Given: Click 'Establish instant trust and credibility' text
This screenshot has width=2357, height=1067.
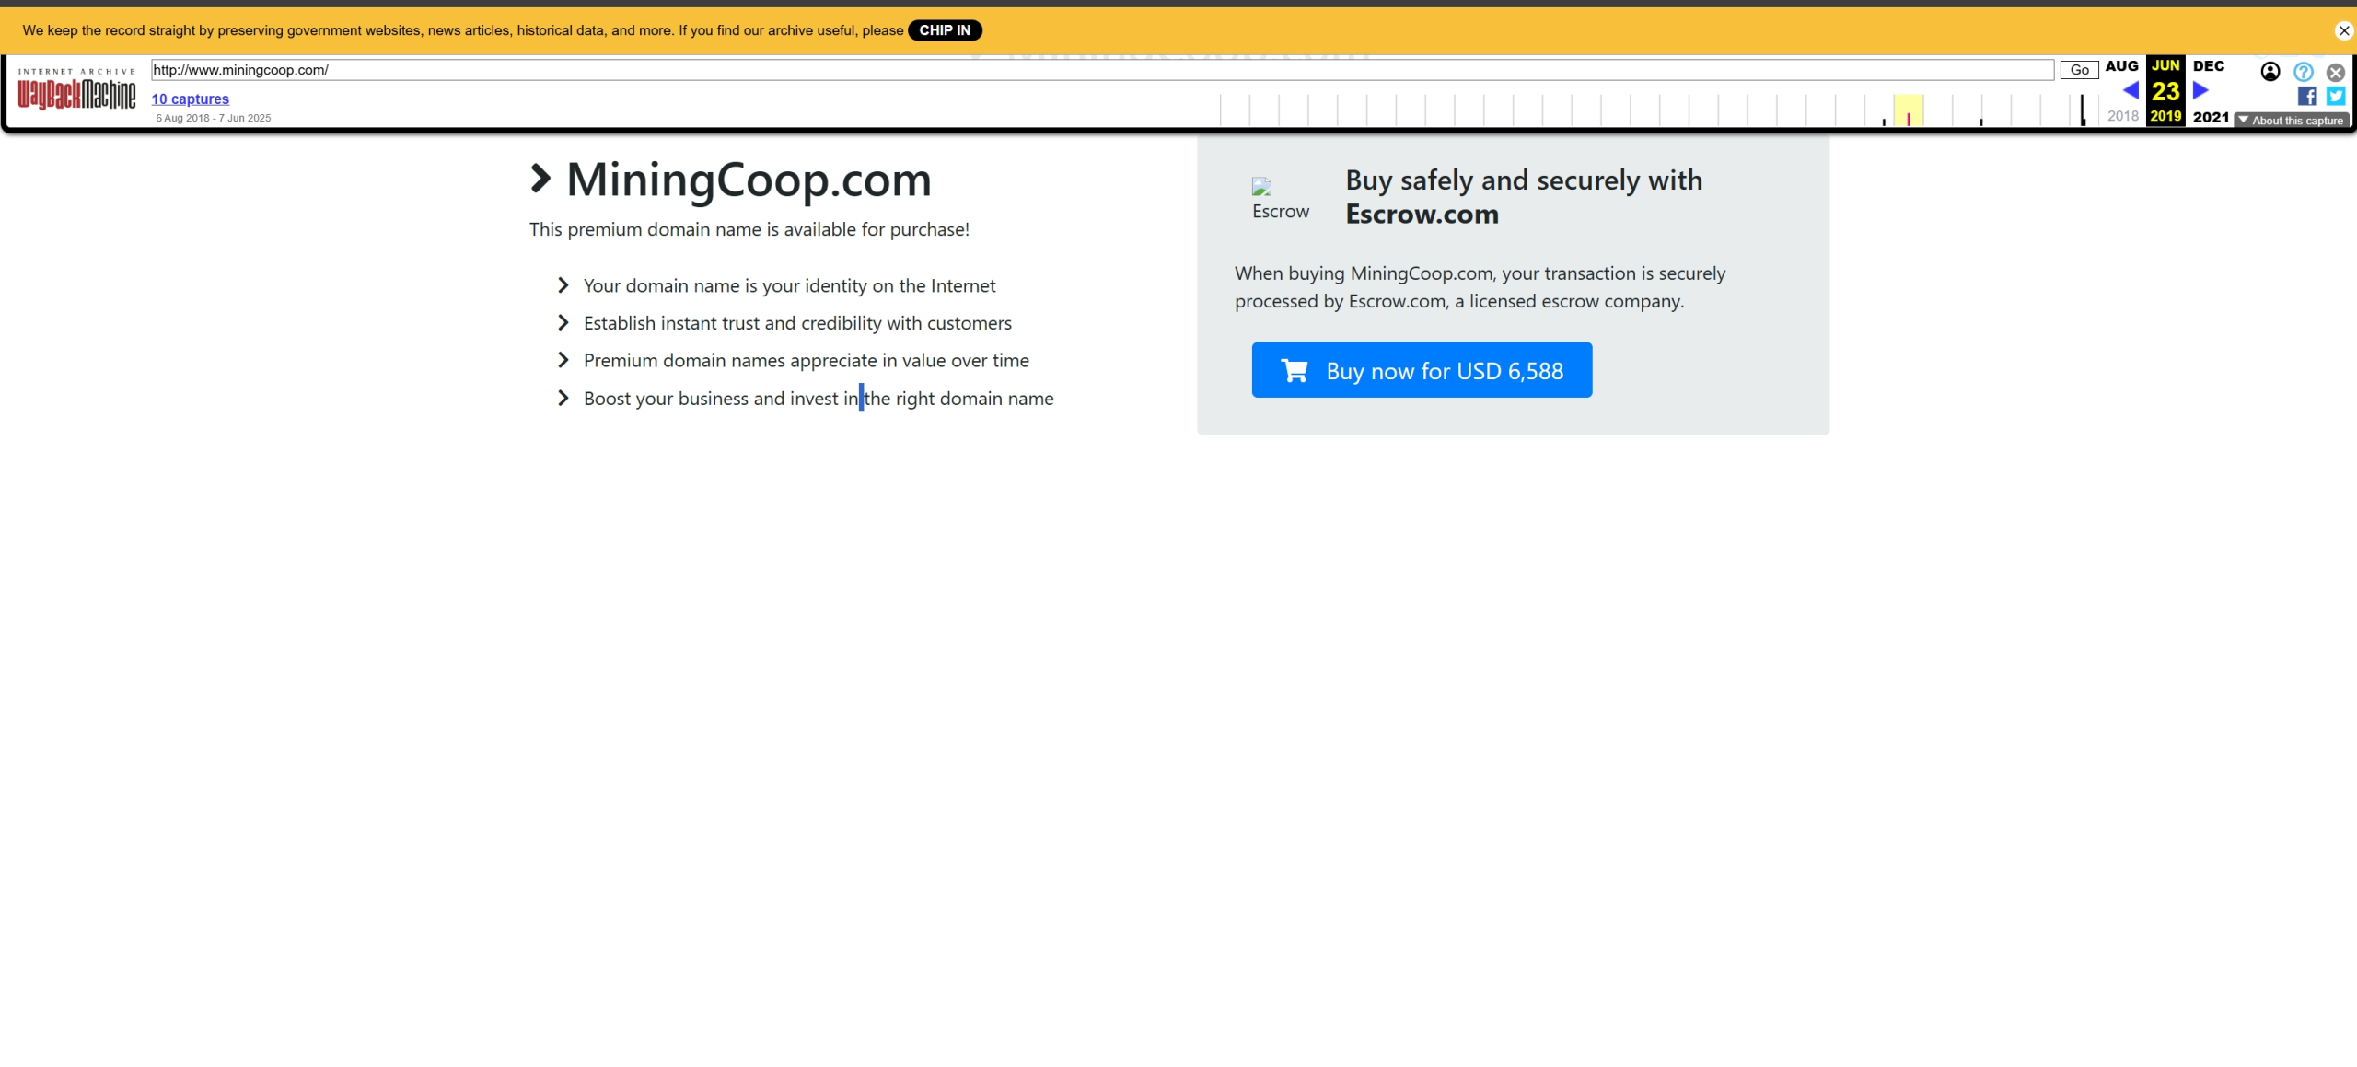Looking at the screenshot, I should click(797, 323).
